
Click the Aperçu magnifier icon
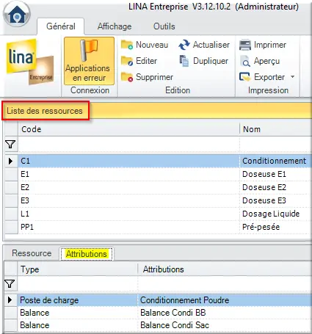pyautogui.click(x=245, y=61)
